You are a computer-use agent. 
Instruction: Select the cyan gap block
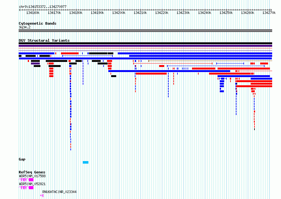coord(86,162)
